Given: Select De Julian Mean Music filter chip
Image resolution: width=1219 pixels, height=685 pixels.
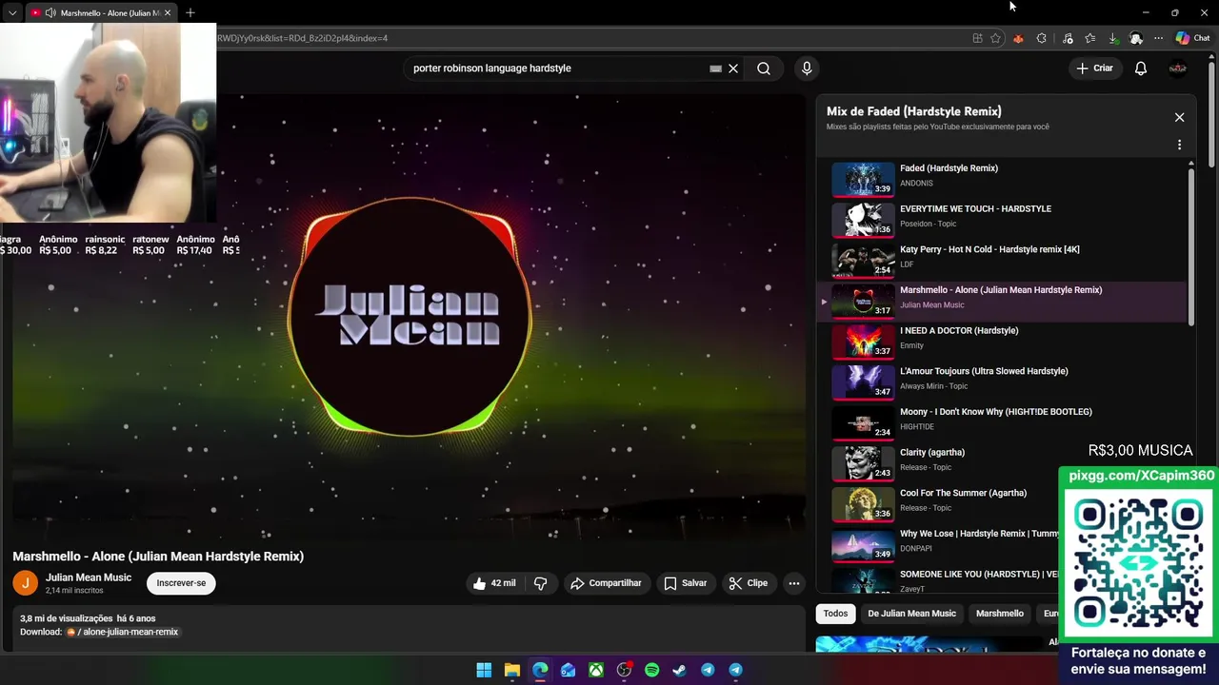Looking at the screenshot, I should [911, 614].
